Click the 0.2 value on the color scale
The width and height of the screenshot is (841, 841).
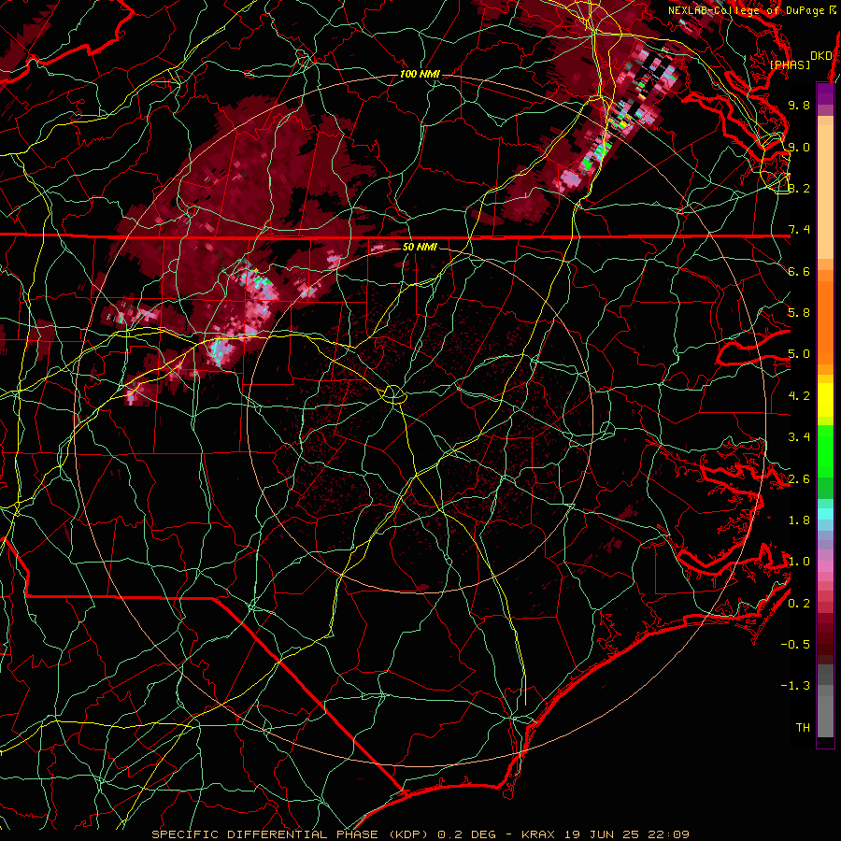[799, 604]
